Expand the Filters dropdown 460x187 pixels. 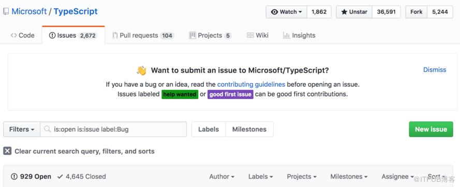click(22, 129)
